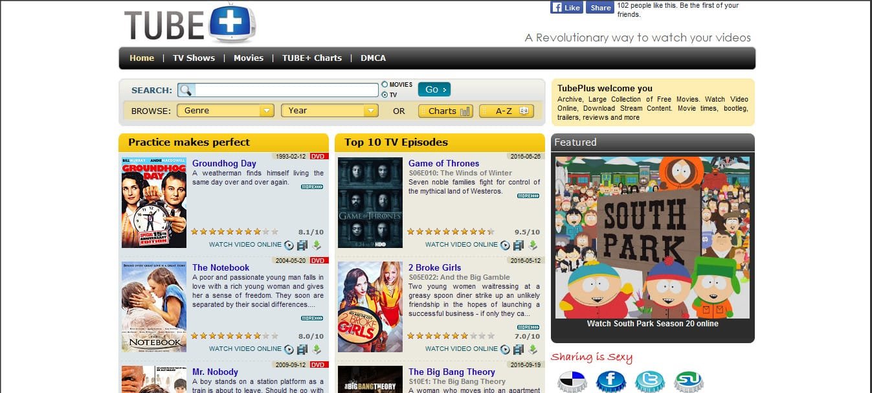The image size is (872, 393).
Task: Open the Groundhog Day title link
Action: pos(224,163)
